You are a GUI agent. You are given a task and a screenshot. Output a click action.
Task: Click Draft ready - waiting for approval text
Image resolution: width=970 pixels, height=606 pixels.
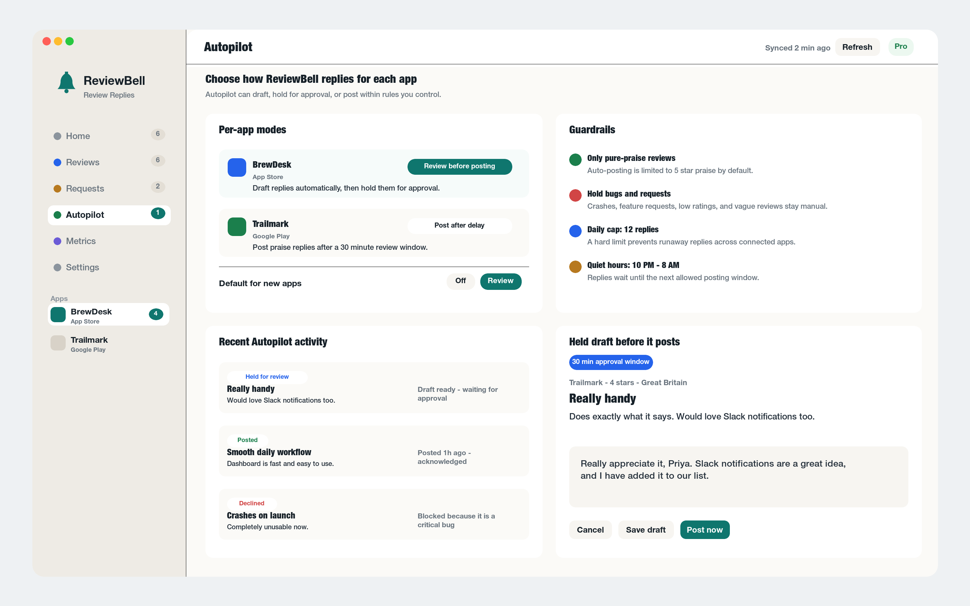click(x=457, y=394)
